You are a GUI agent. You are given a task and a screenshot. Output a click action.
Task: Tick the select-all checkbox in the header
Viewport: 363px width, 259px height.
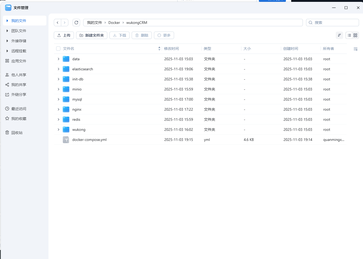coord(58,49)
